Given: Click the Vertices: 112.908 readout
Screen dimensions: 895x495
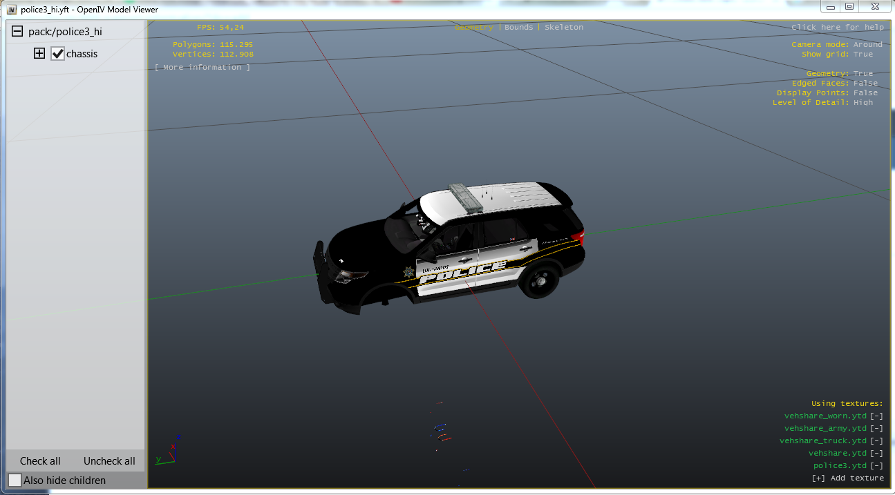Looking at the screenshot, I should pyautogui.click(x=213, y=55).
